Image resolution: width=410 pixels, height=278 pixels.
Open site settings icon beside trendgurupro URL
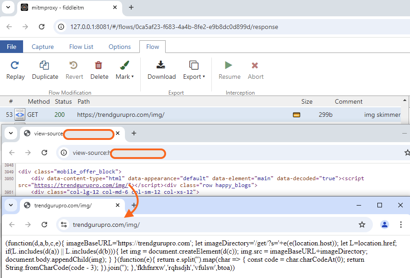[63, 225]
